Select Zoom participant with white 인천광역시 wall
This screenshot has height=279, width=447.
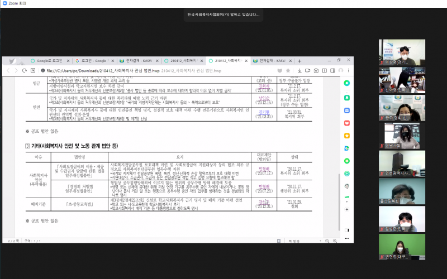point(402,163)
